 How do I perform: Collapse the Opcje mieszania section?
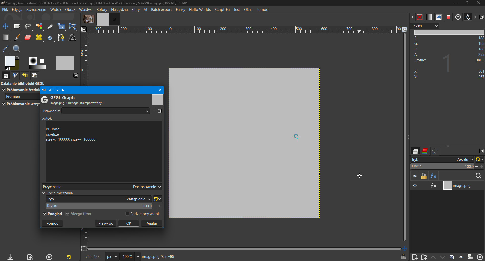(x=44, y=193)
